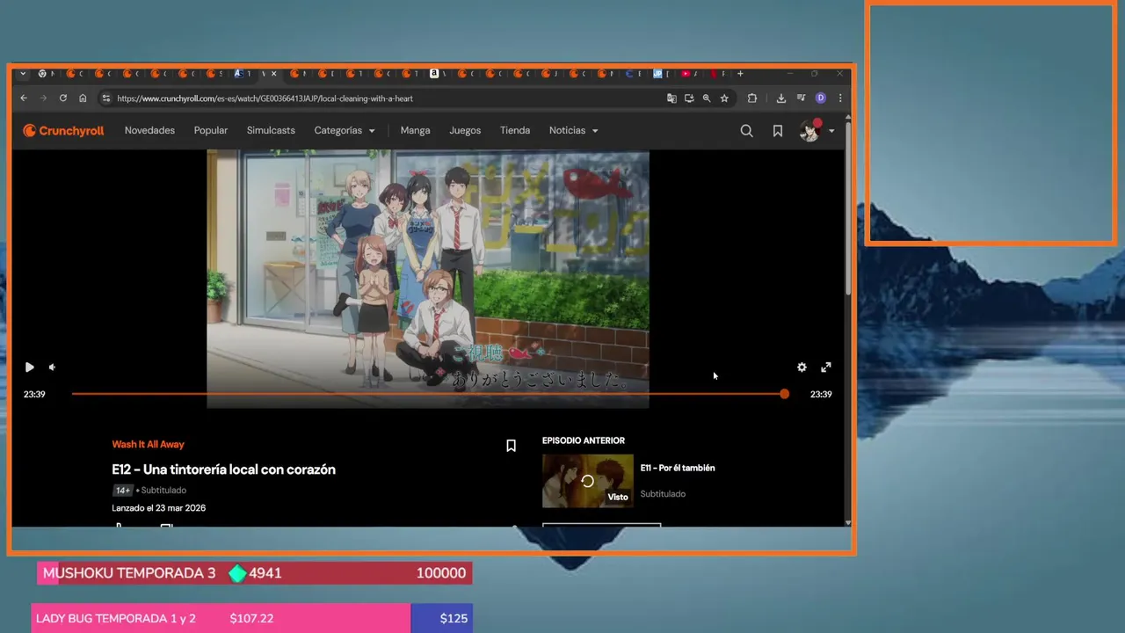Expand the account avatar dropdown
The width and height of the screenshot is (1125, 633).
point(817,131)
